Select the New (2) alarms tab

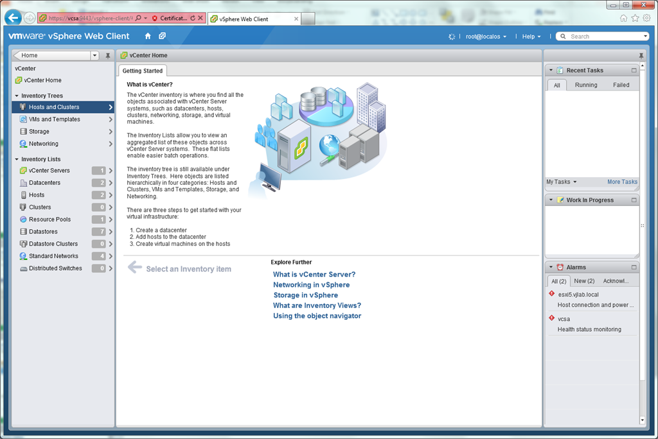[584, 281]
